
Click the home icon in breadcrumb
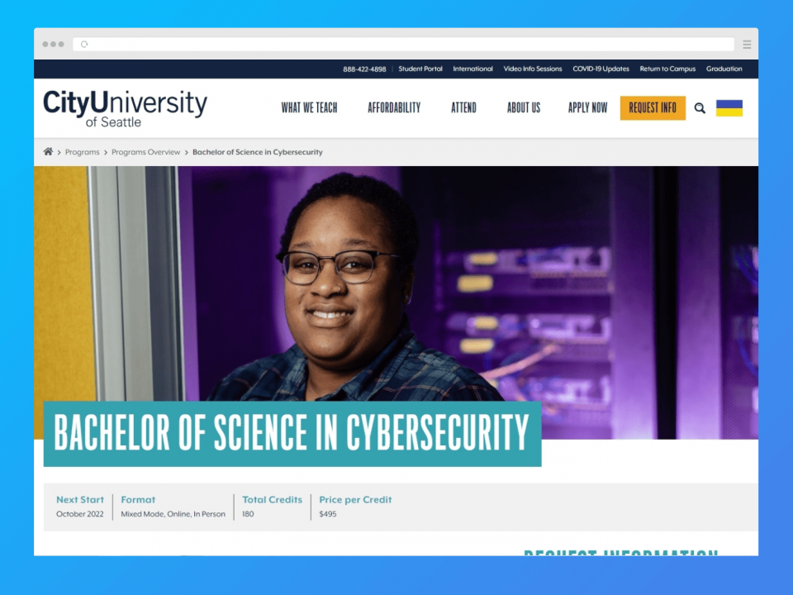point(48,152)
